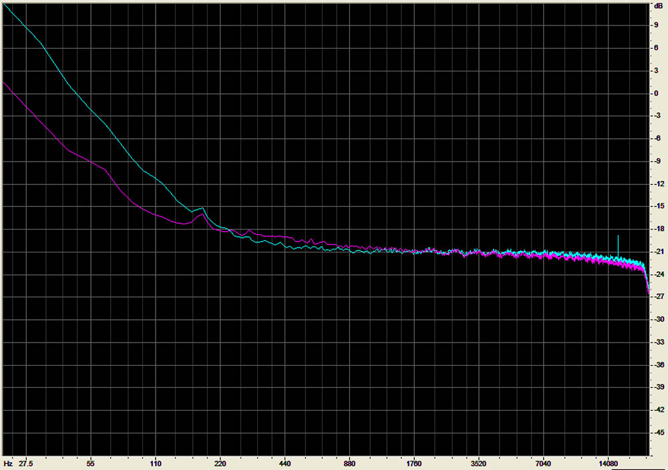Screen dimensions: 668x470
Task: Click the 55 Hz frequency axis label
Action: pyautogui.click(x=90, y=463)
